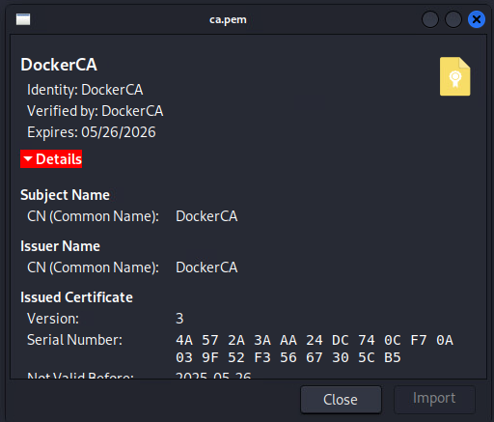
Task: Select the 'Verified by: DockerCA' line
Action: pos(96,111)
